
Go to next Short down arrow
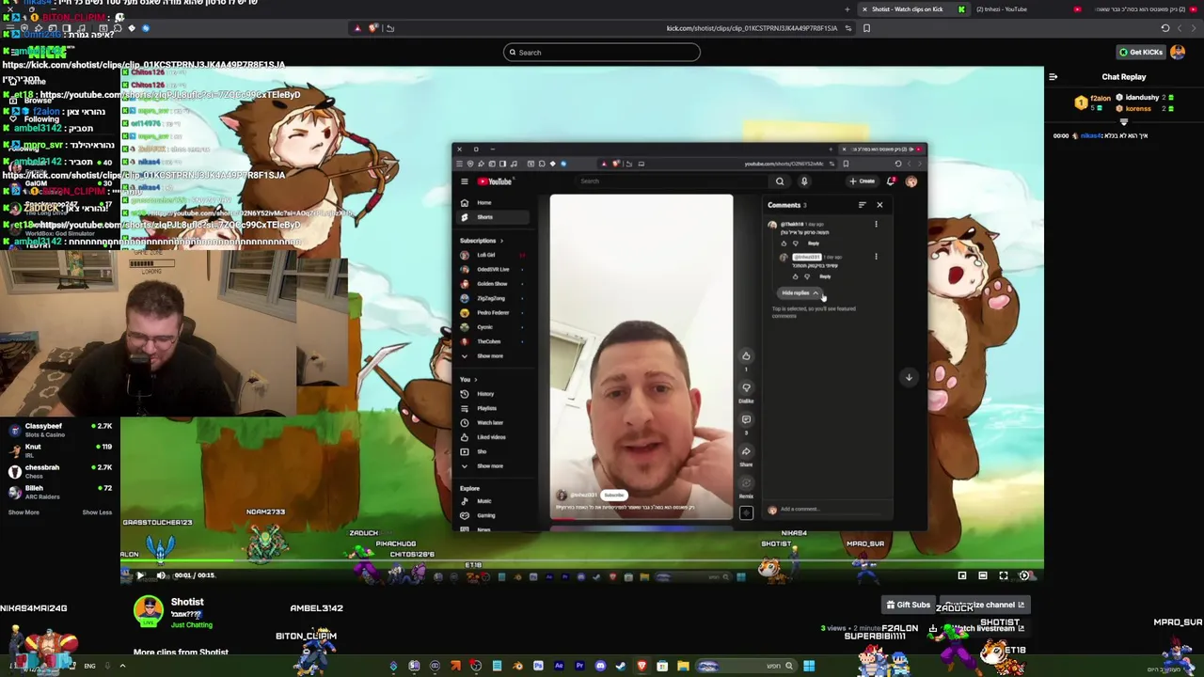tap(909, 377)
